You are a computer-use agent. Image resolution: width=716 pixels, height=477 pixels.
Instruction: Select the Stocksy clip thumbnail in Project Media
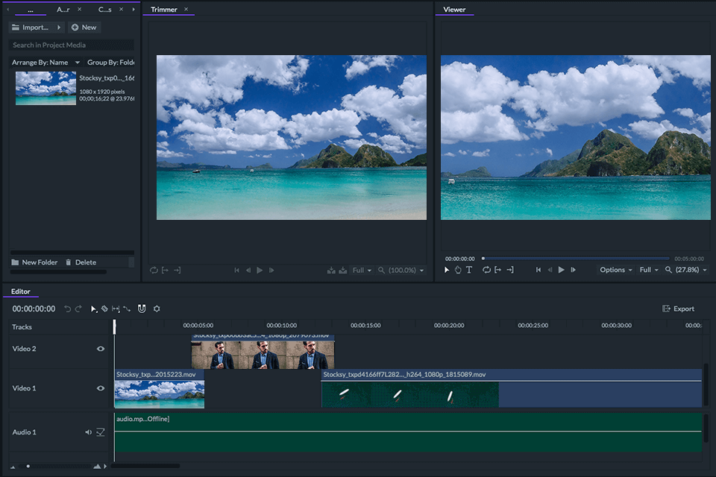pyautogui.click(x=45, y=88)
